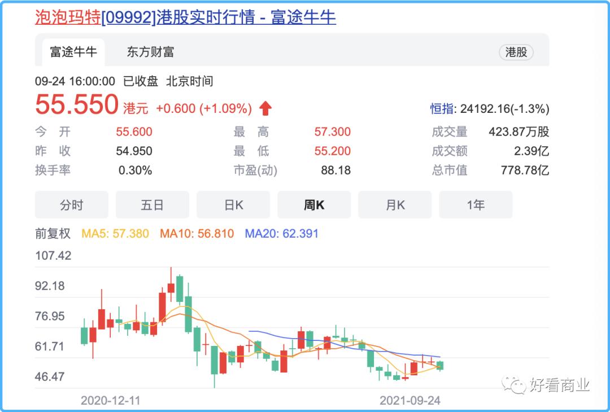The height and width of the screenshot is (412, 610).
Task: Click the 市盈(动) value 88.18
Action: tap(335, 170)
